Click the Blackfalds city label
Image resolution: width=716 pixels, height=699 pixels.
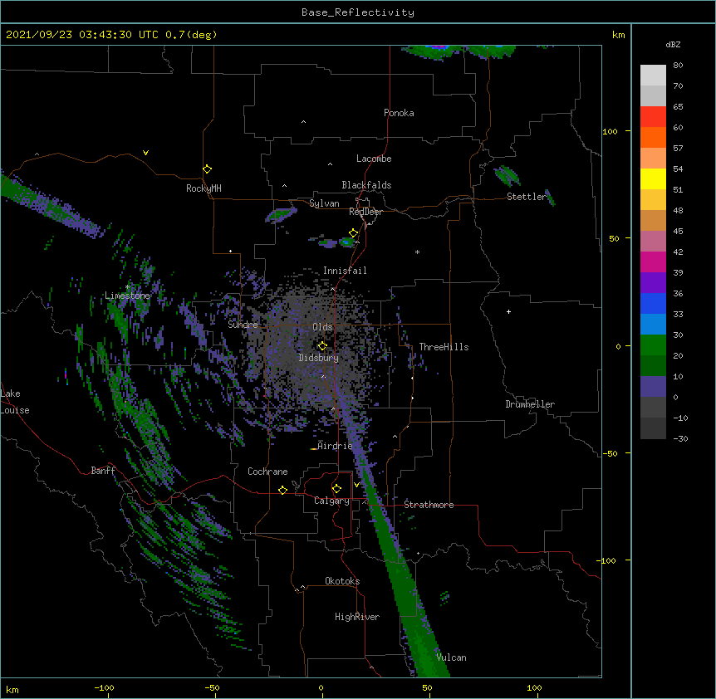coord(366,185)
